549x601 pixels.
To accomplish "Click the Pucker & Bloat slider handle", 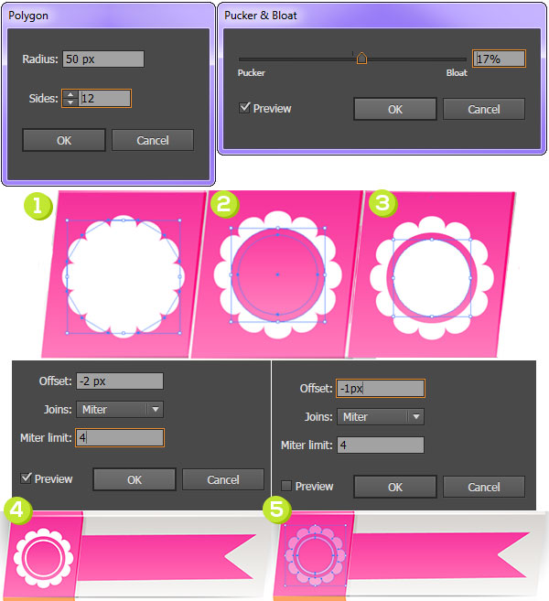I will coord(361,59).
